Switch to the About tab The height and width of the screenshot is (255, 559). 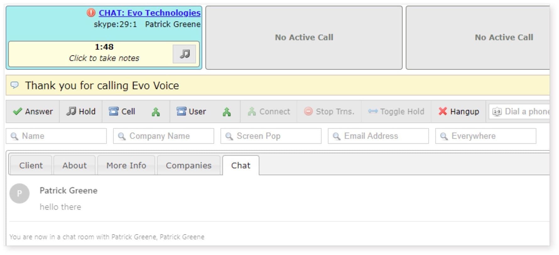coord(74,165)
